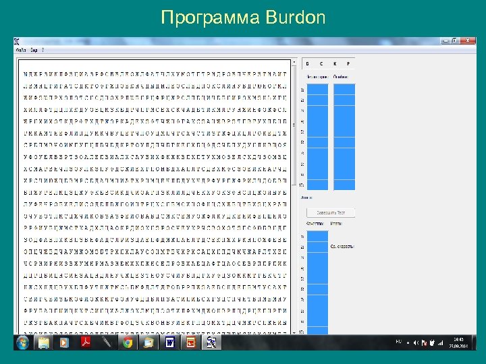Open the network signal tray icon
The height and width of the screenshot is (364, 486).
coord(440,342)
